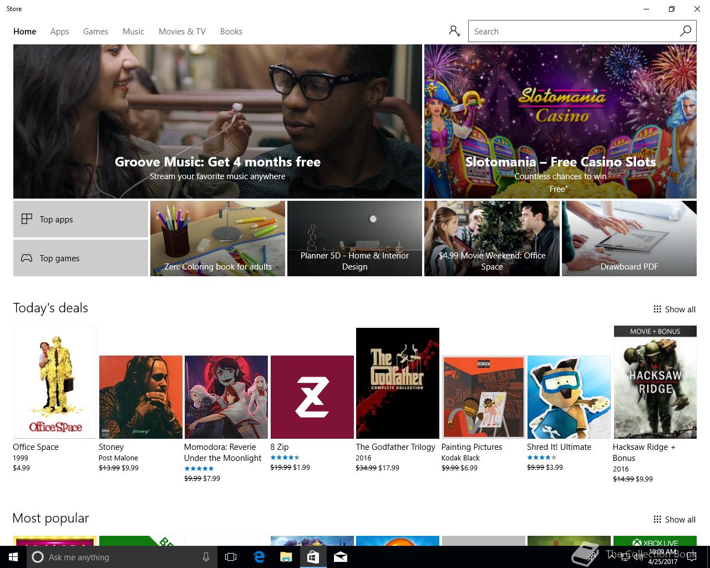Click the Office Space title text
The width and height of the screenshot is (710, 568).
[x=35, y=447]
